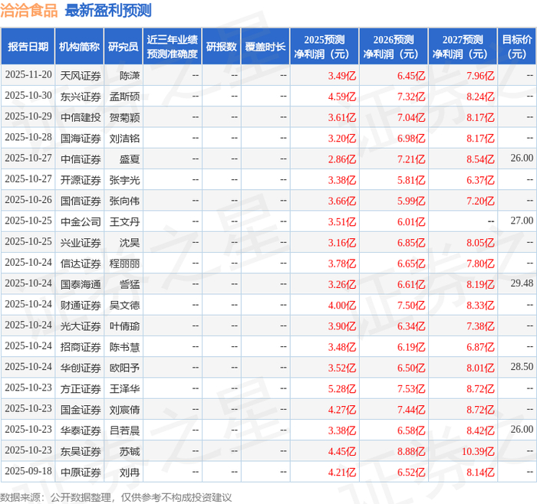Viewport: 537px width, 504px height.
Task: Click analyst name 贺菊颖
Action: click(124, 117)
